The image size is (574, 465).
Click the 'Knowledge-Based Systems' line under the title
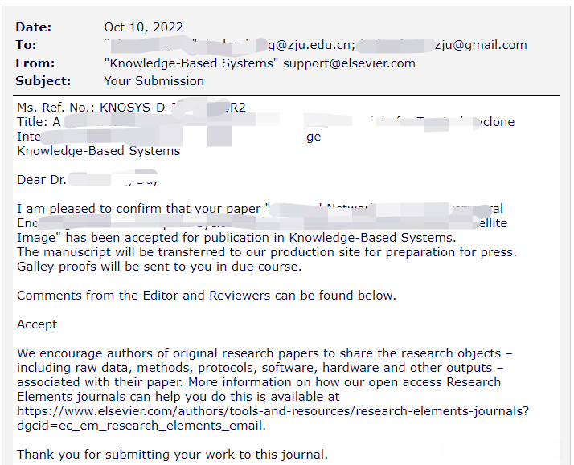(98, 151)
